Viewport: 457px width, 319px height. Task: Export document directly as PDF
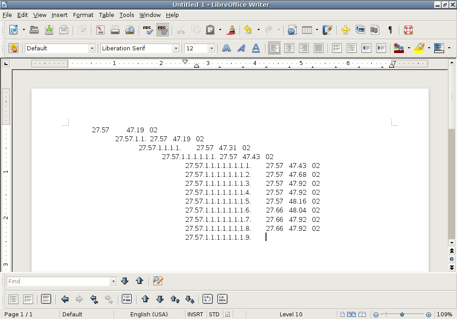[x=100, y=30]
